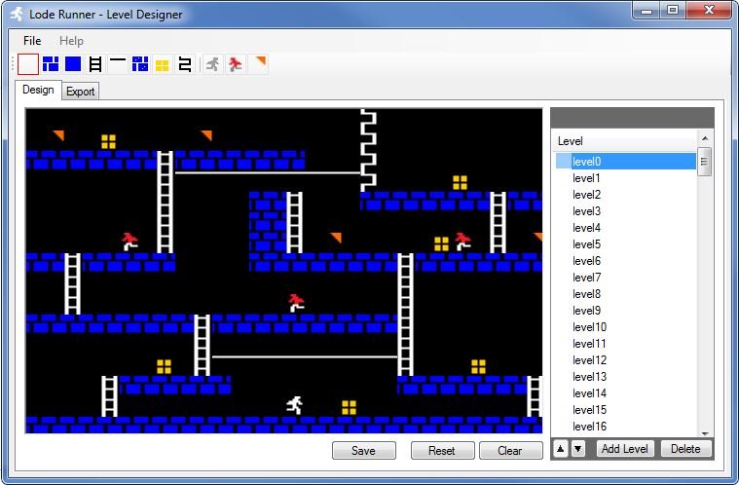Switch to the Export tab

(x=81, y=92)
